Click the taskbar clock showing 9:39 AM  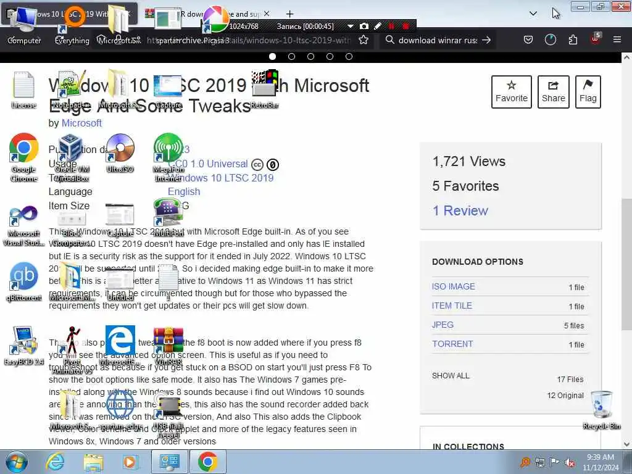[x=601, y=462]
